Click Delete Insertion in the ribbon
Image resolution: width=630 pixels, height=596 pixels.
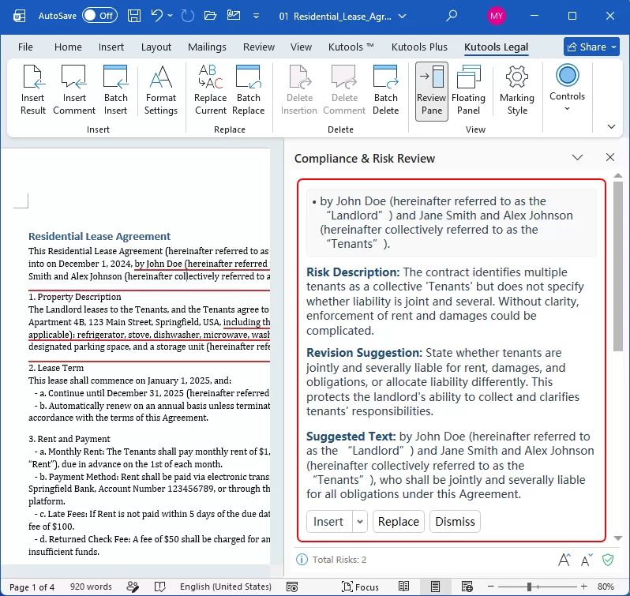(x=299, y=90)
